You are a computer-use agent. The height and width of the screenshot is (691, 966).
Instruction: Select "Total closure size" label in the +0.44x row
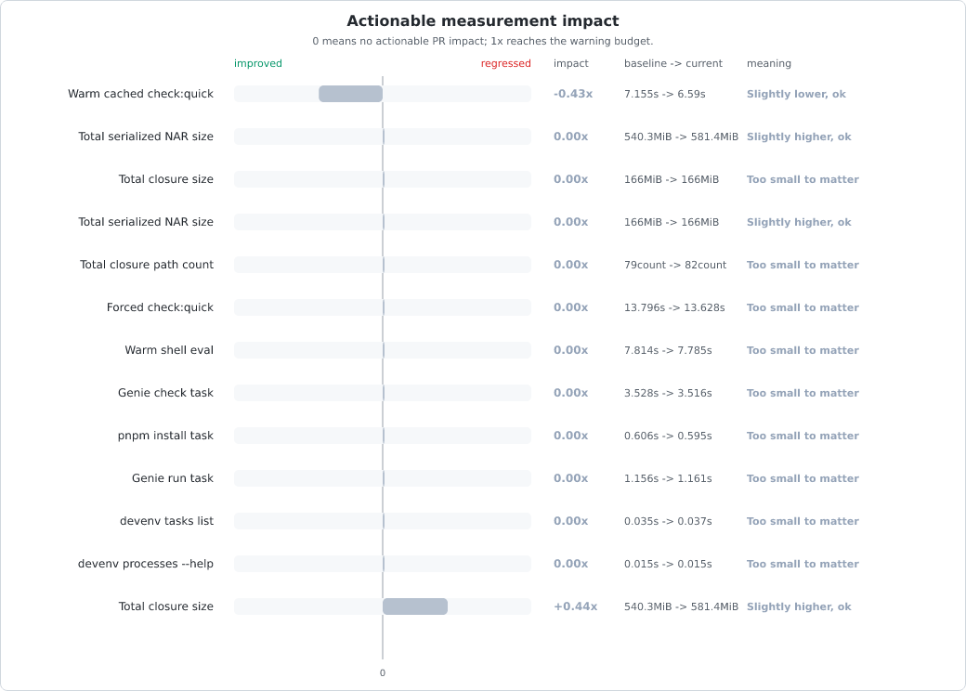point(166,606)
